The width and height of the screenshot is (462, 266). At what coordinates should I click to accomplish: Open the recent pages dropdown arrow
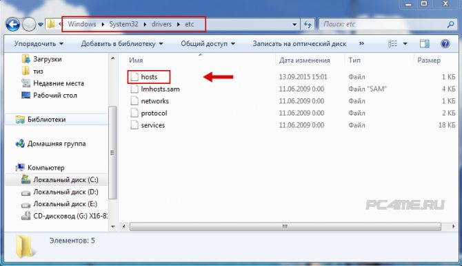[41, 24]
